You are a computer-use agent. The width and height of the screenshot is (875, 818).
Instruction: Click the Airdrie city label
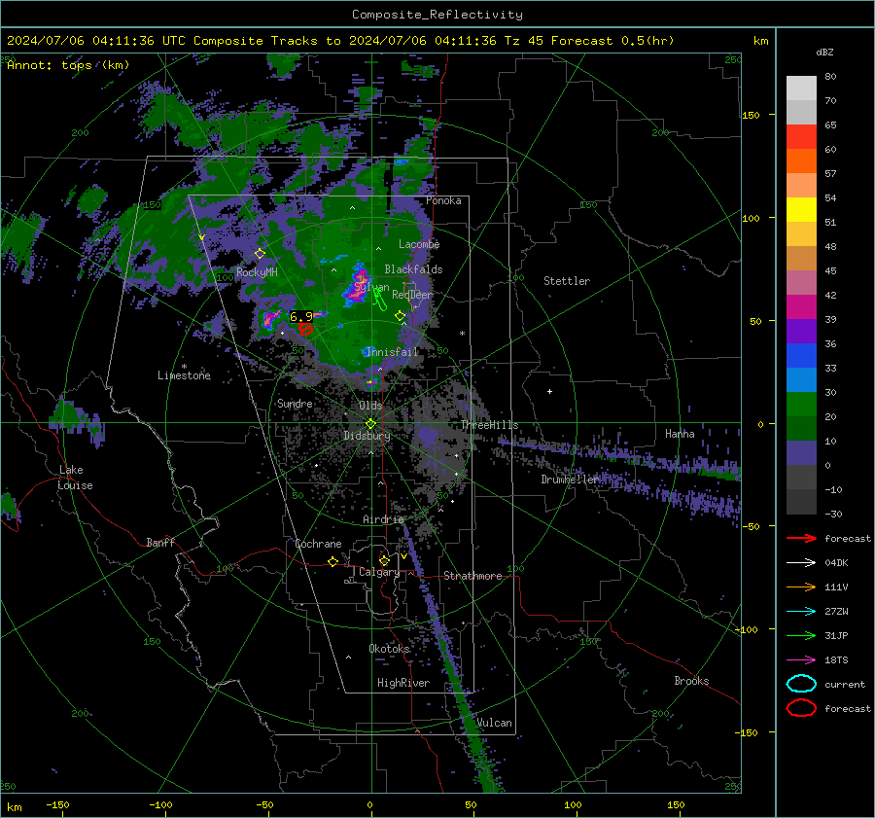pyautogui.click(x=383, y=519)
